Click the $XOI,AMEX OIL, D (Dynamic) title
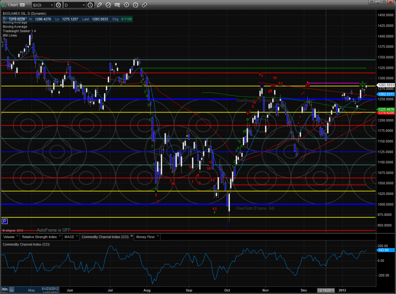 pos(25,14)
